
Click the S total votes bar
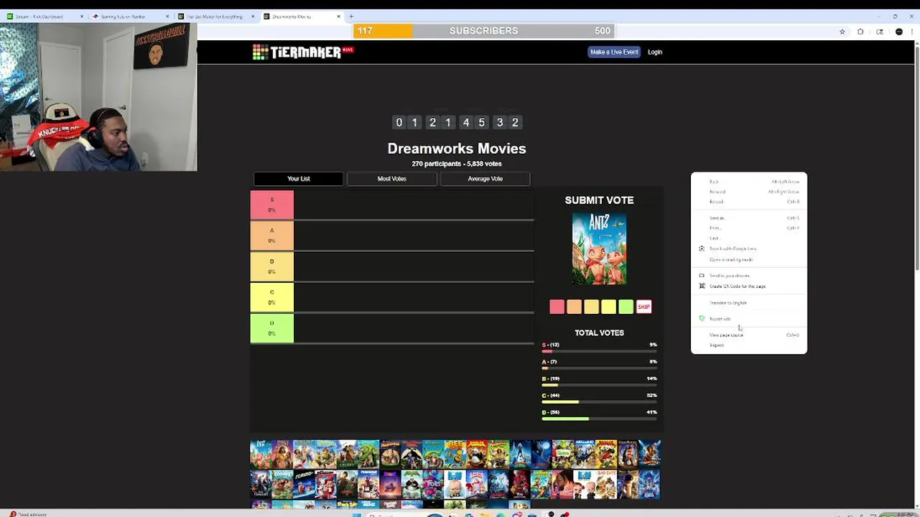(x=599, y=351)
